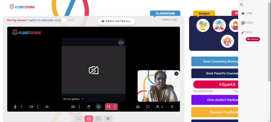Viewport: 271px width, 122px height.
Task: Click the page vertical scrollbar
Action: (269, 42)
